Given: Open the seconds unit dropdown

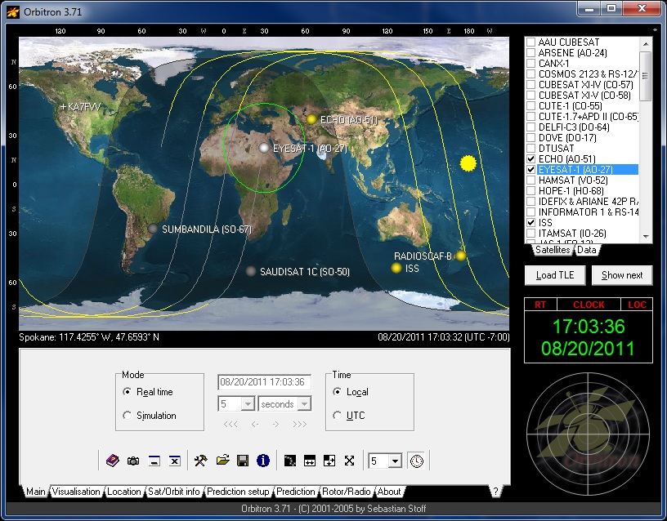Looking at the screenshot, I should pyautogui.click(x=304, y=404).
